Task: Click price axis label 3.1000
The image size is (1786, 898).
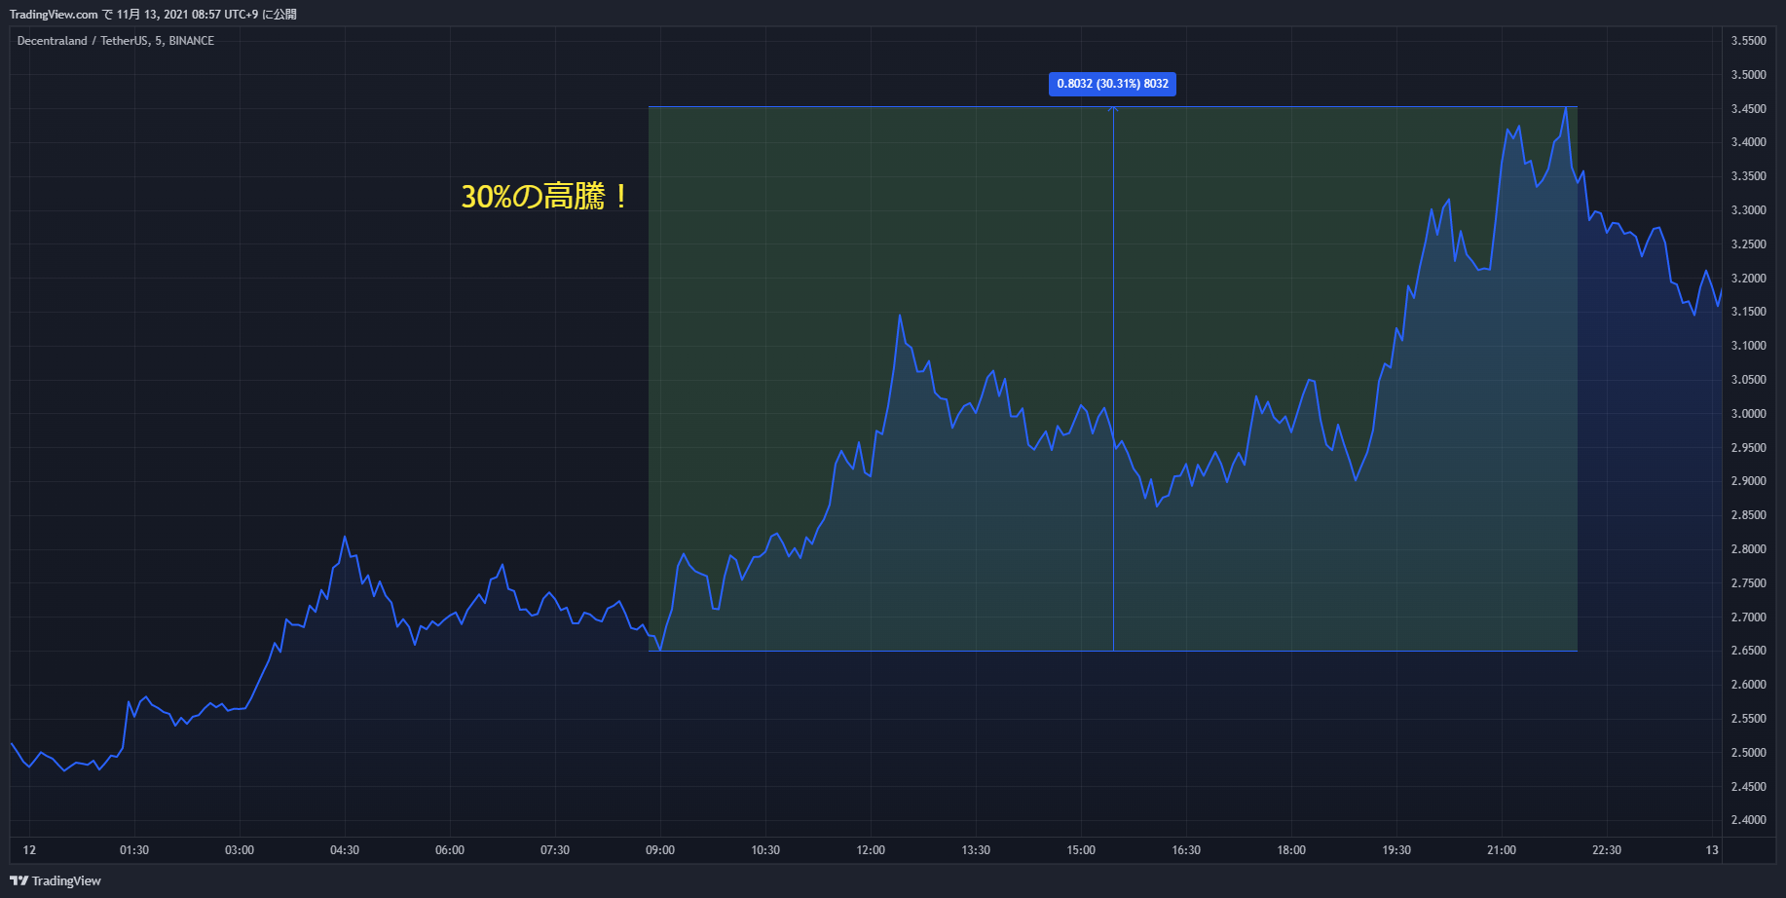Action: pos(1748,346)
